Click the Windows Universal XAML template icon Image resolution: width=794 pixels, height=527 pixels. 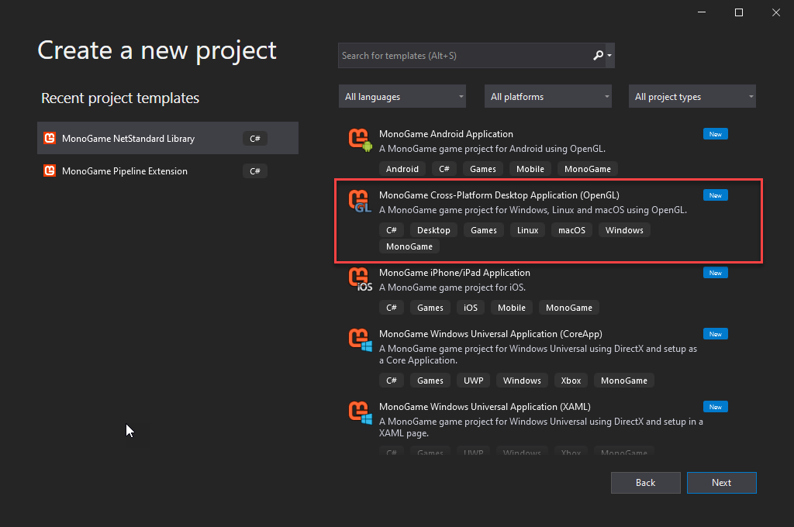click(x=360, y=412)
